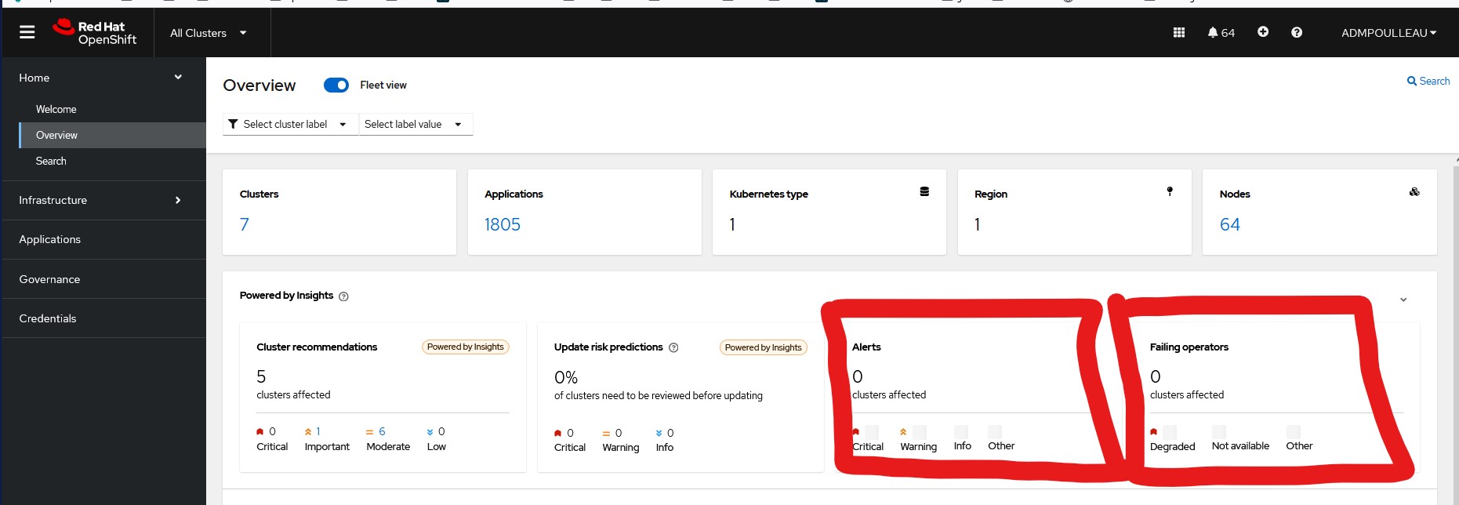Click Moderate severity icon in Cluster recommendations
Viewport: 1459px width, 505px height.
pyautogui.click(x=369, y=432)
